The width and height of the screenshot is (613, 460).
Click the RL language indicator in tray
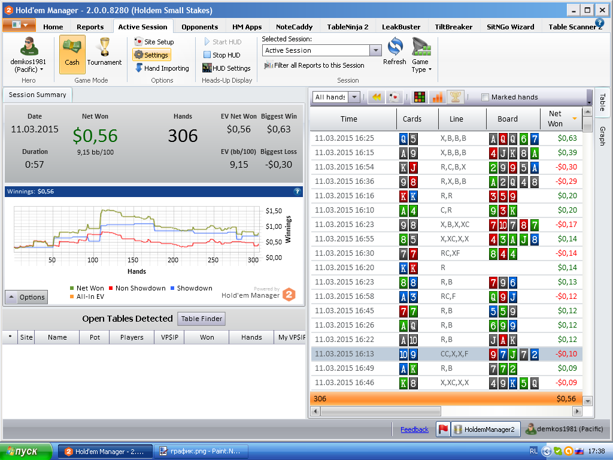coord(533,451)
